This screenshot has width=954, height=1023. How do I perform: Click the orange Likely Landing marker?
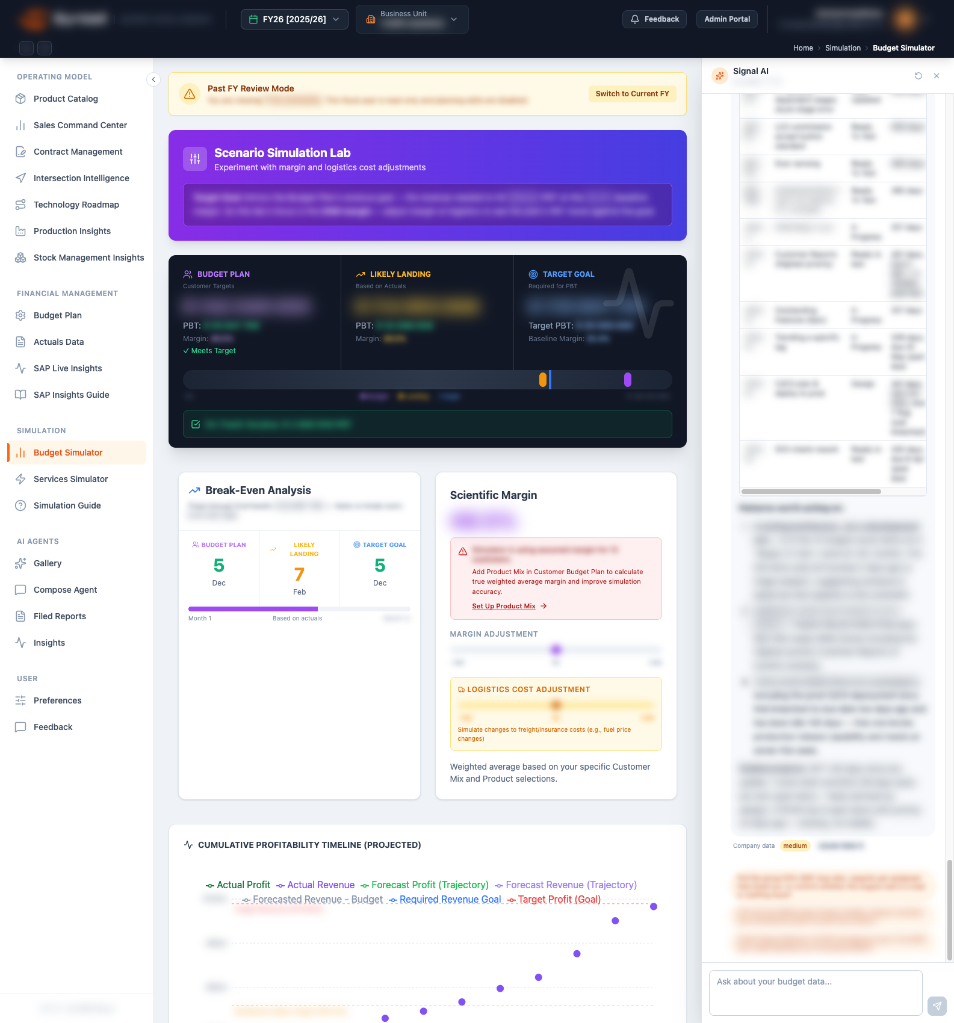543,380
